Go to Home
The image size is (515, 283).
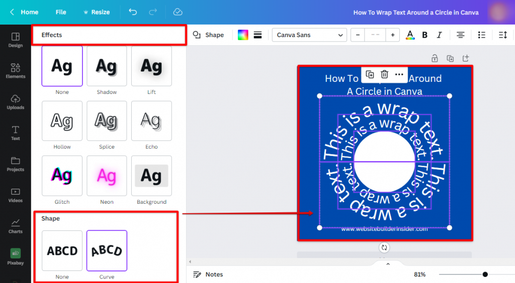30,12
